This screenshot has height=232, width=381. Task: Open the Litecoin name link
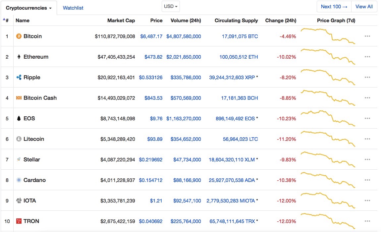click(x=34, y=139)
